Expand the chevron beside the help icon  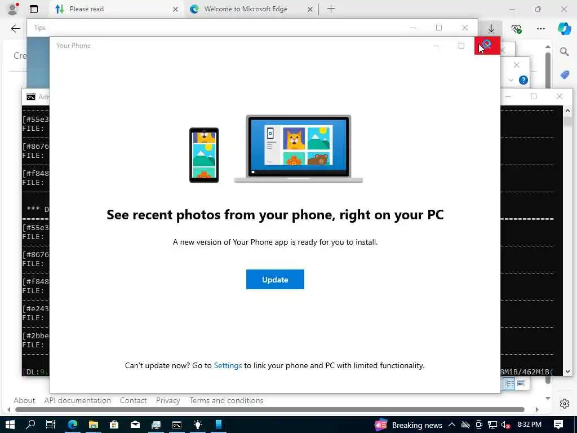(x=511, y=80)
